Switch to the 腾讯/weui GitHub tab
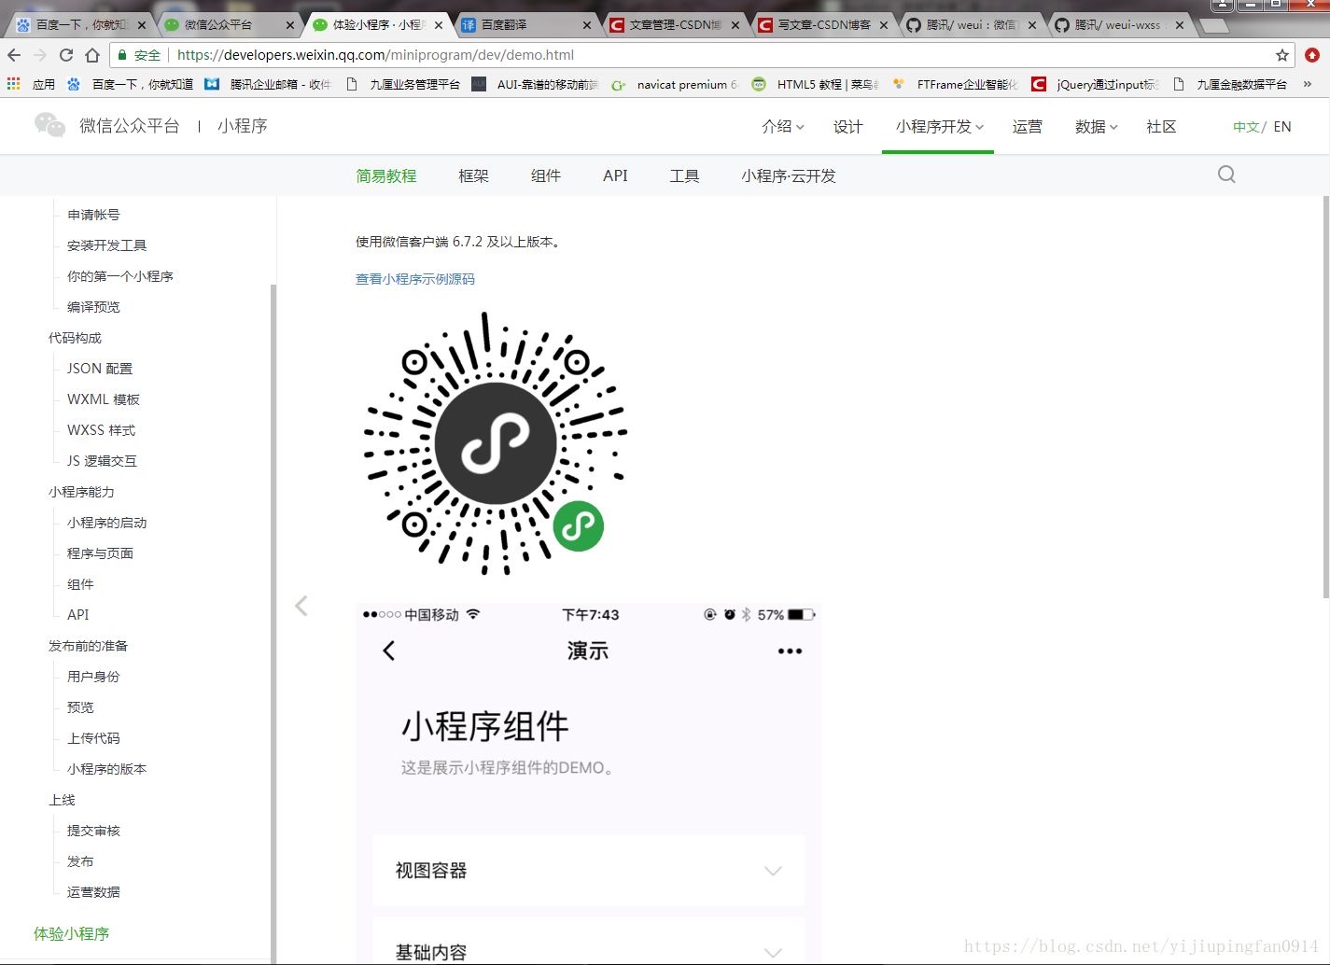The image size is (1330, 965). tap(970, 25)
